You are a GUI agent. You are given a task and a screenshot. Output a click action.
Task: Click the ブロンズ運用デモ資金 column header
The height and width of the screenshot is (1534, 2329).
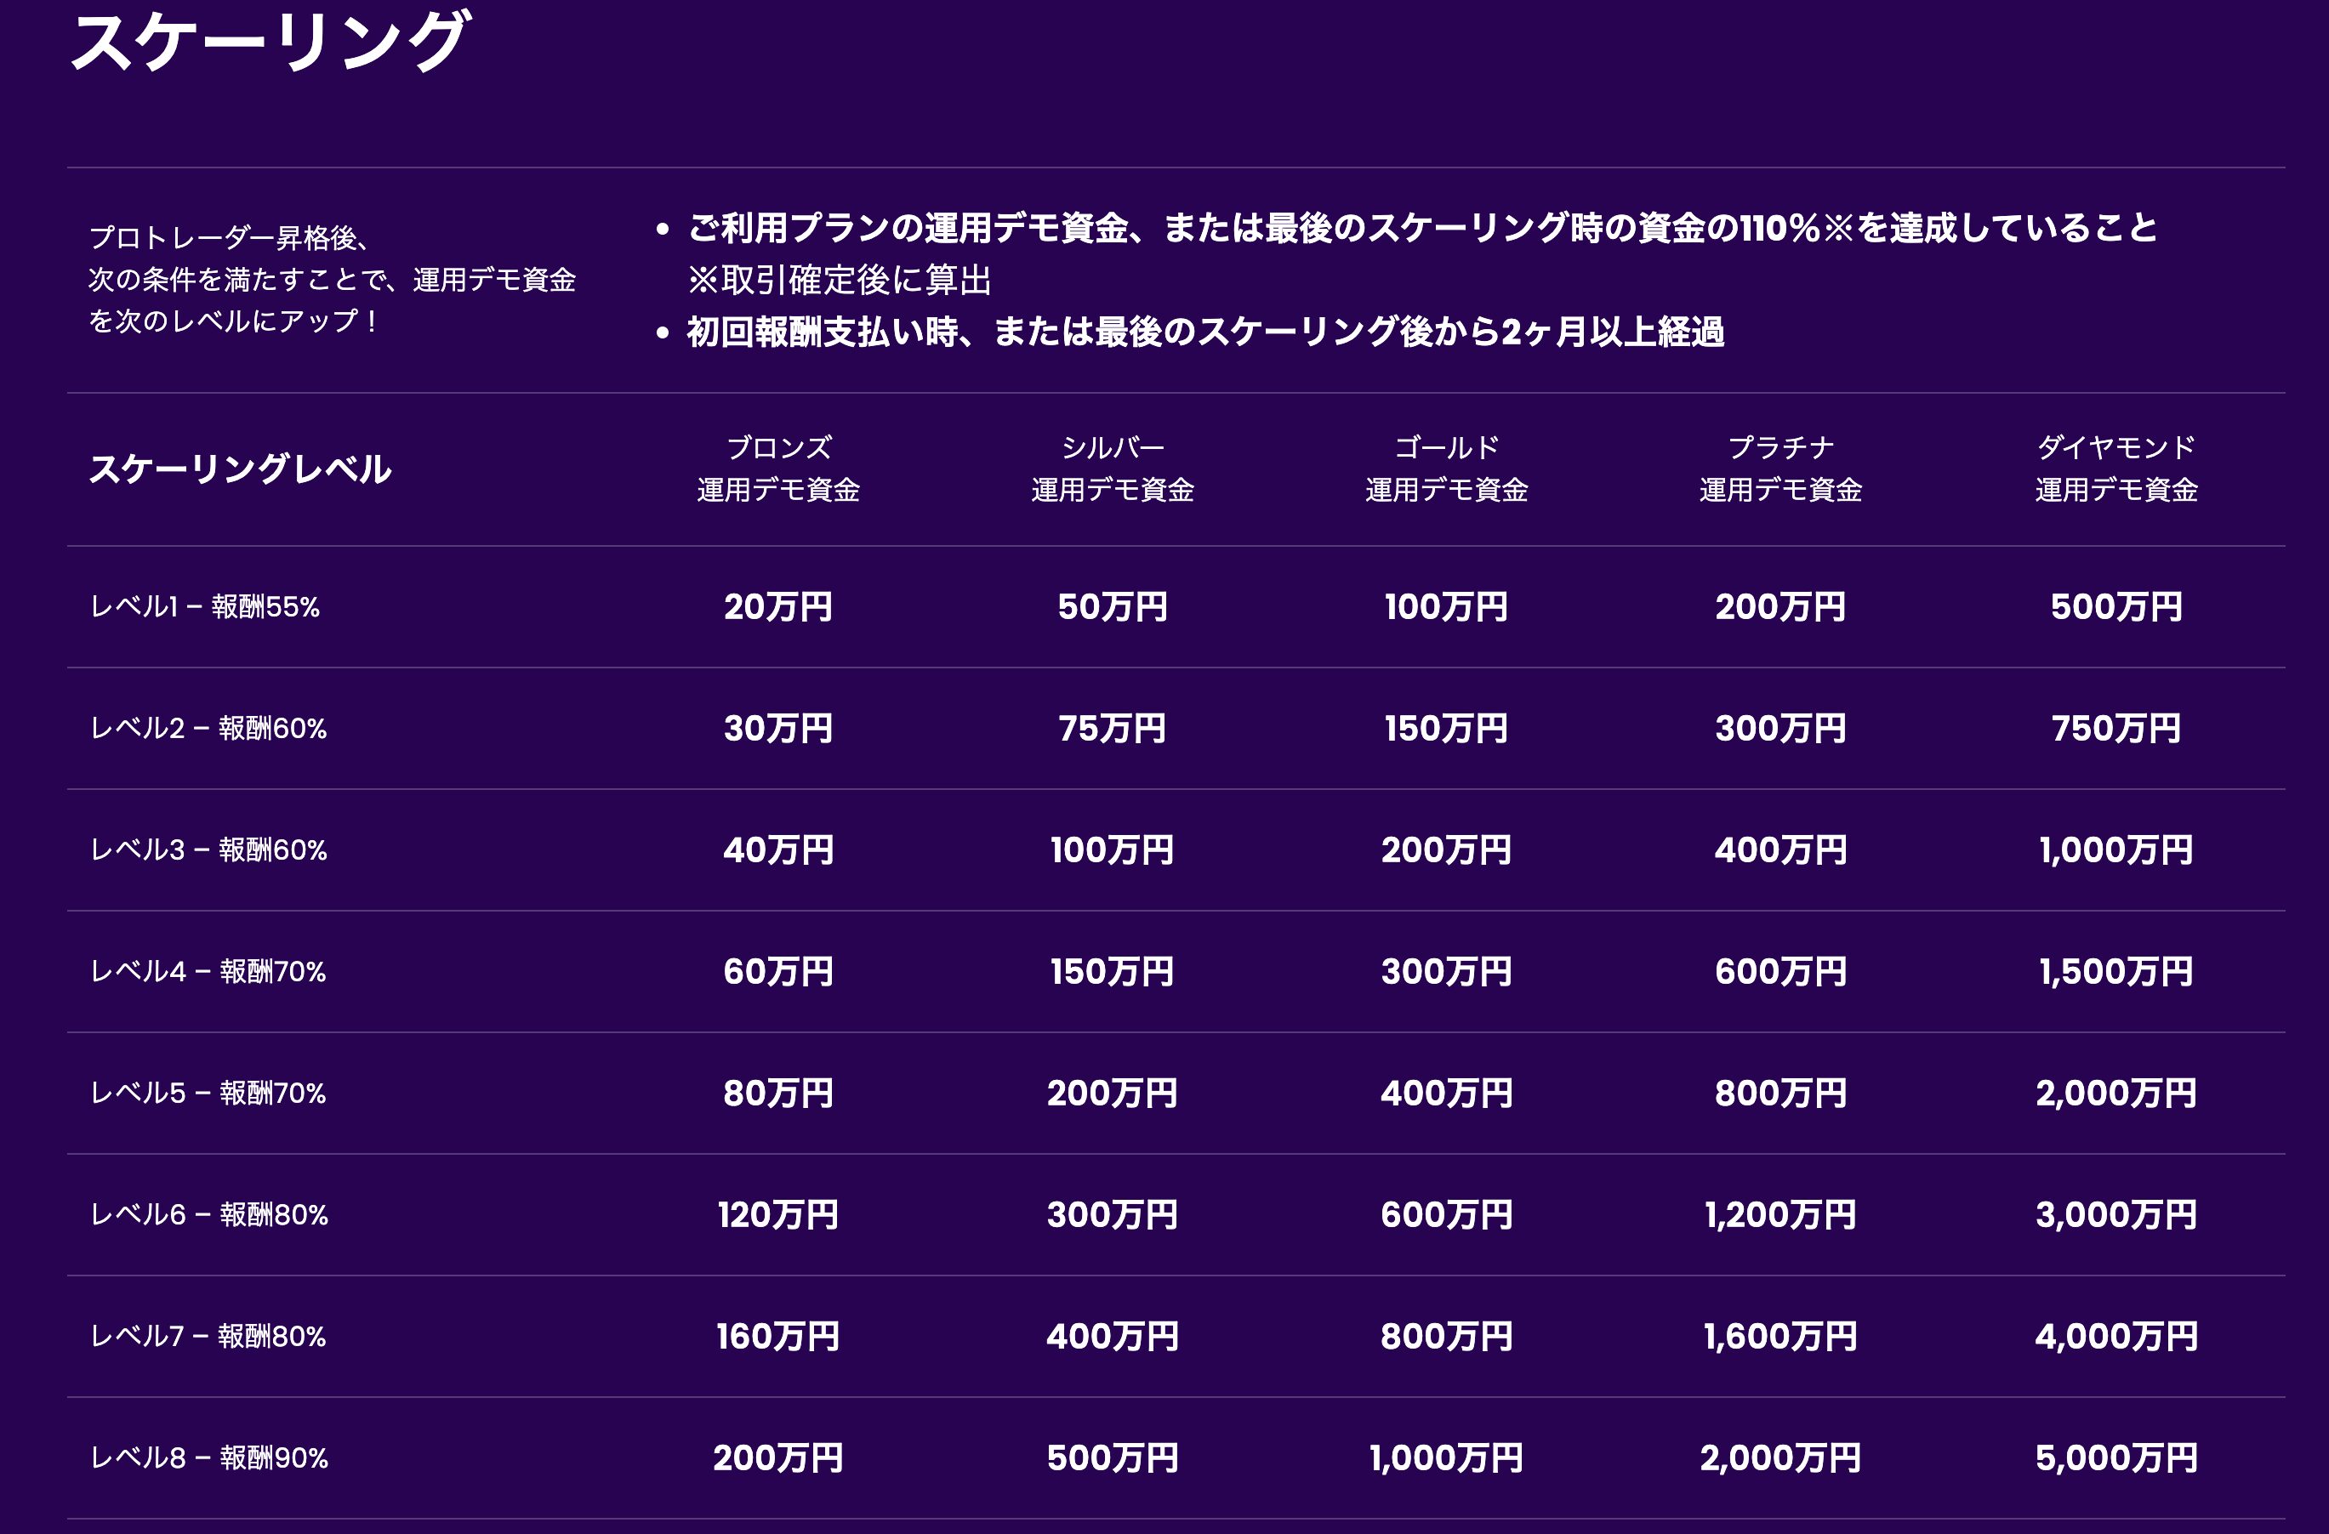click(778, 469)
